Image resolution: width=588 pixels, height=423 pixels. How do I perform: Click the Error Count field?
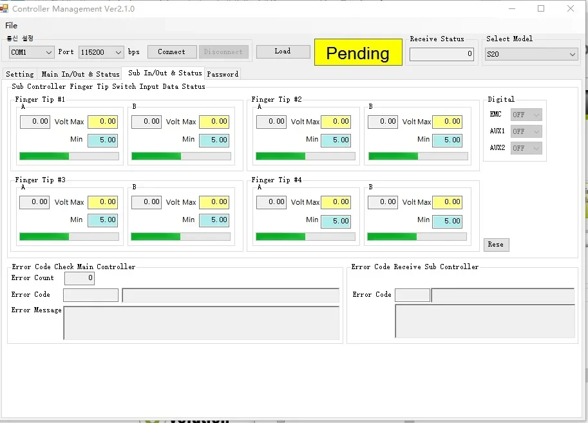tap(79, 278)
